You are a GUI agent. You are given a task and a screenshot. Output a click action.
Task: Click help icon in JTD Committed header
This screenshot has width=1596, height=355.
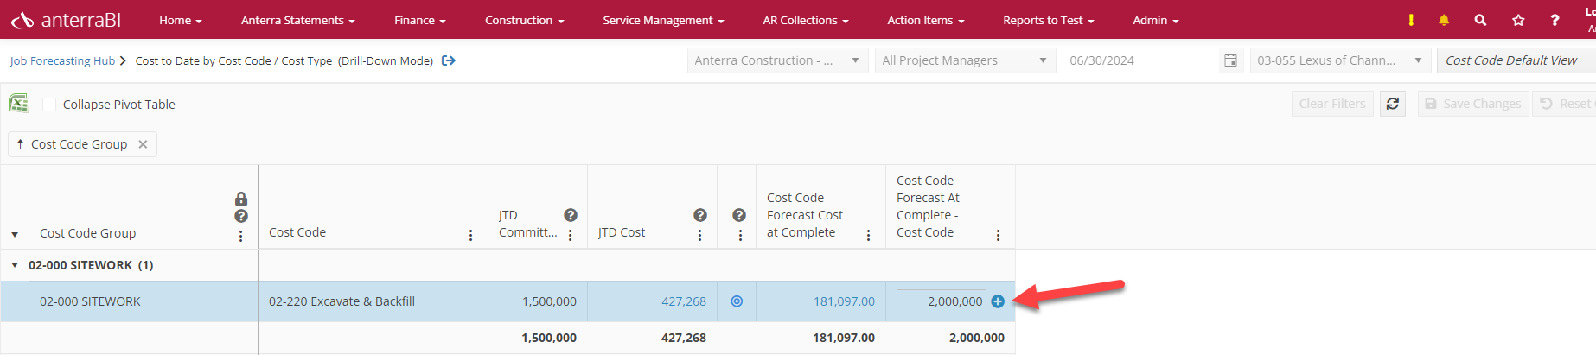point(571,215)
